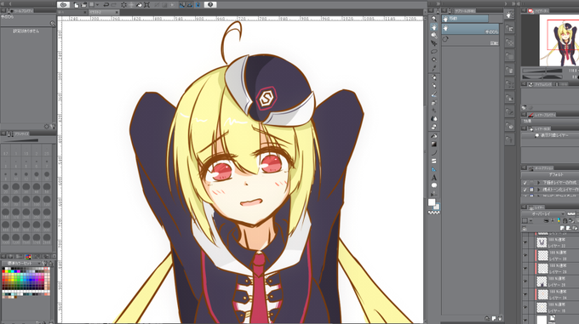Click the Save icon in toolbar

(x=92, y=5)
